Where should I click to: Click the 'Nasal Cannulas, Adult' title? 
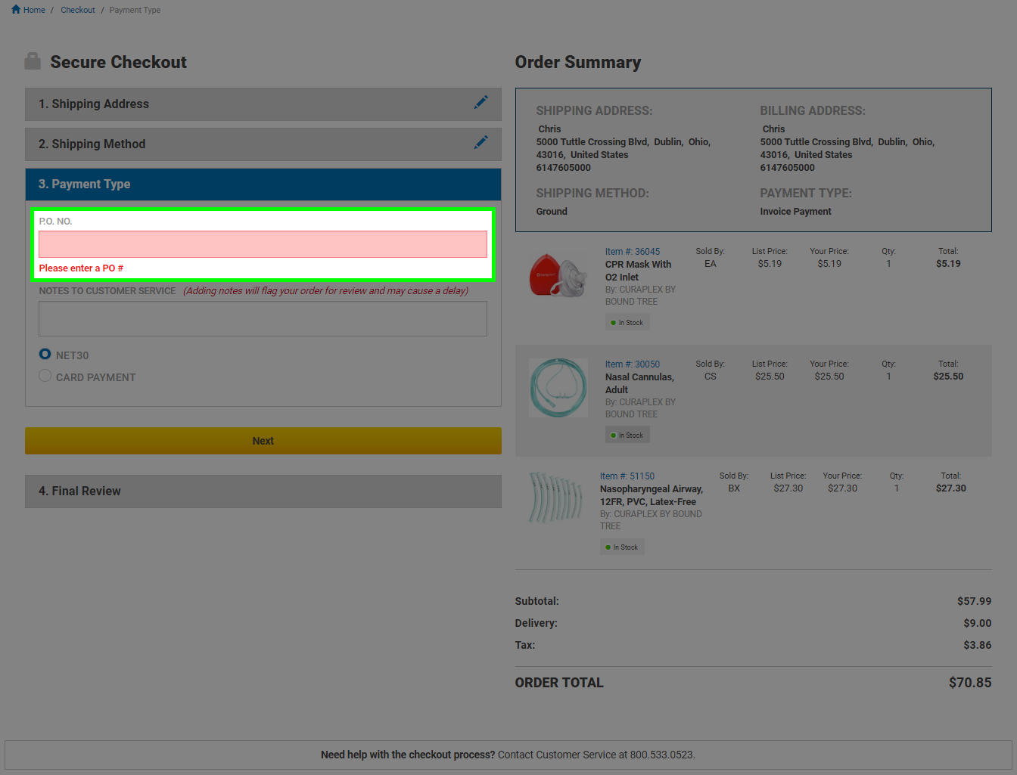(x=639, y=383)
